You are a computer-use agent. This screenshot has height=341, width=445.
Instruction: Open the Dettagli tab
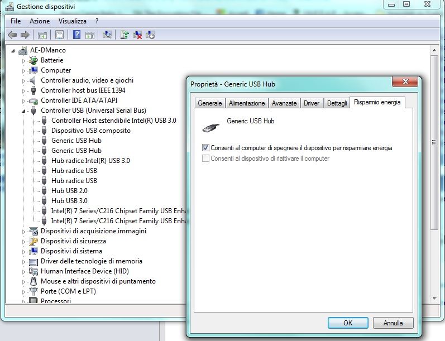337,103
